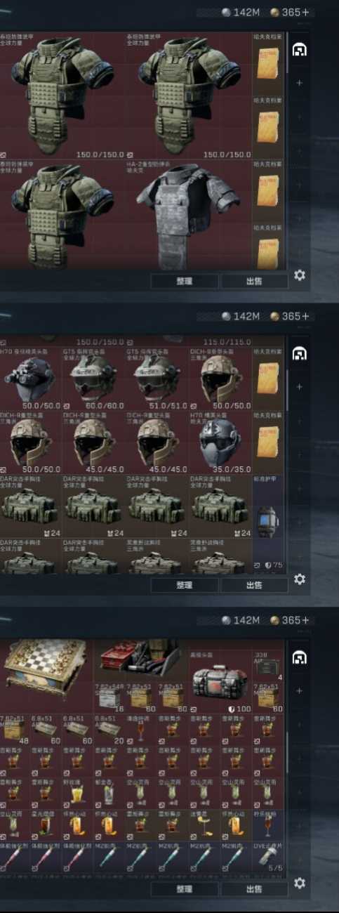Select the blue armor repair item marked 75
This screenshot has height=913, width=339.
[267, 523]
